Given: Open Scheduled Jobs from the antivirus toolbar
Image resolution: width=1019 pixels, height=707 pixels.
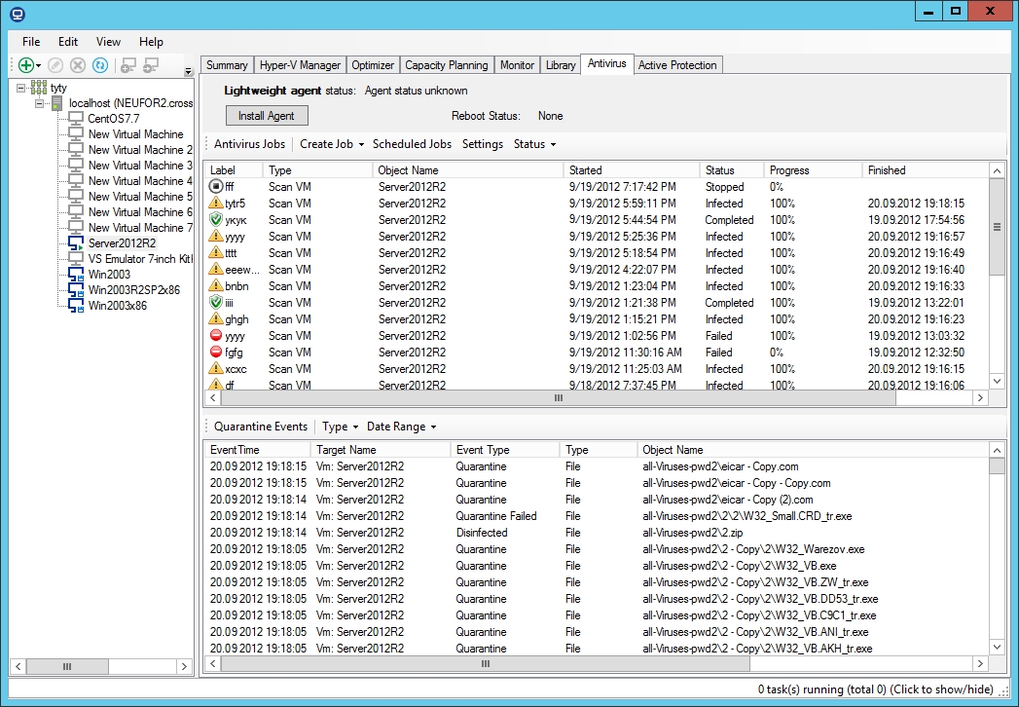Looking at the screenshot, I should (x=412, y=144).
